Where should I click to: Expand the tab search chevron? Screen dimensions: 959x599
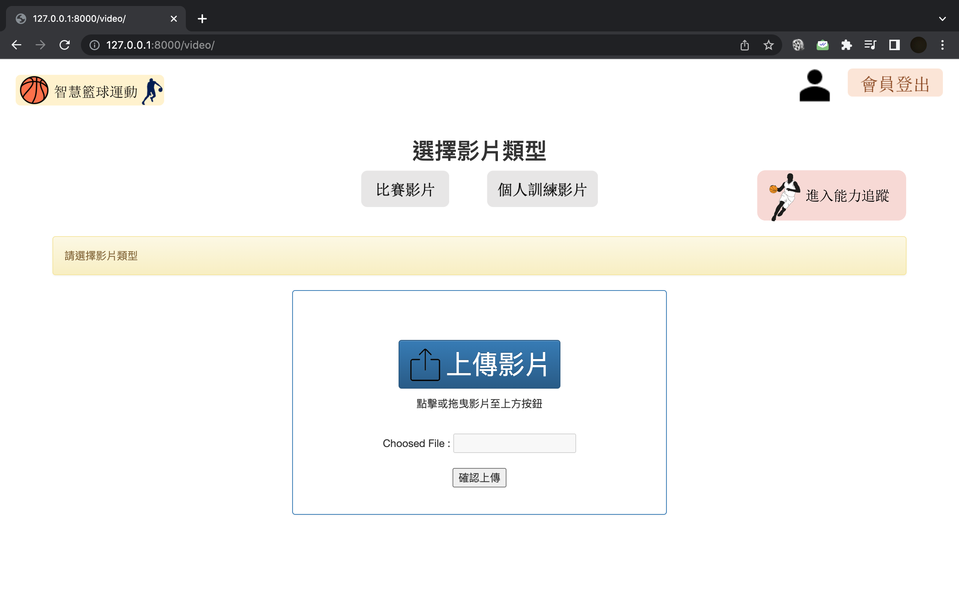tap(943, 19)
